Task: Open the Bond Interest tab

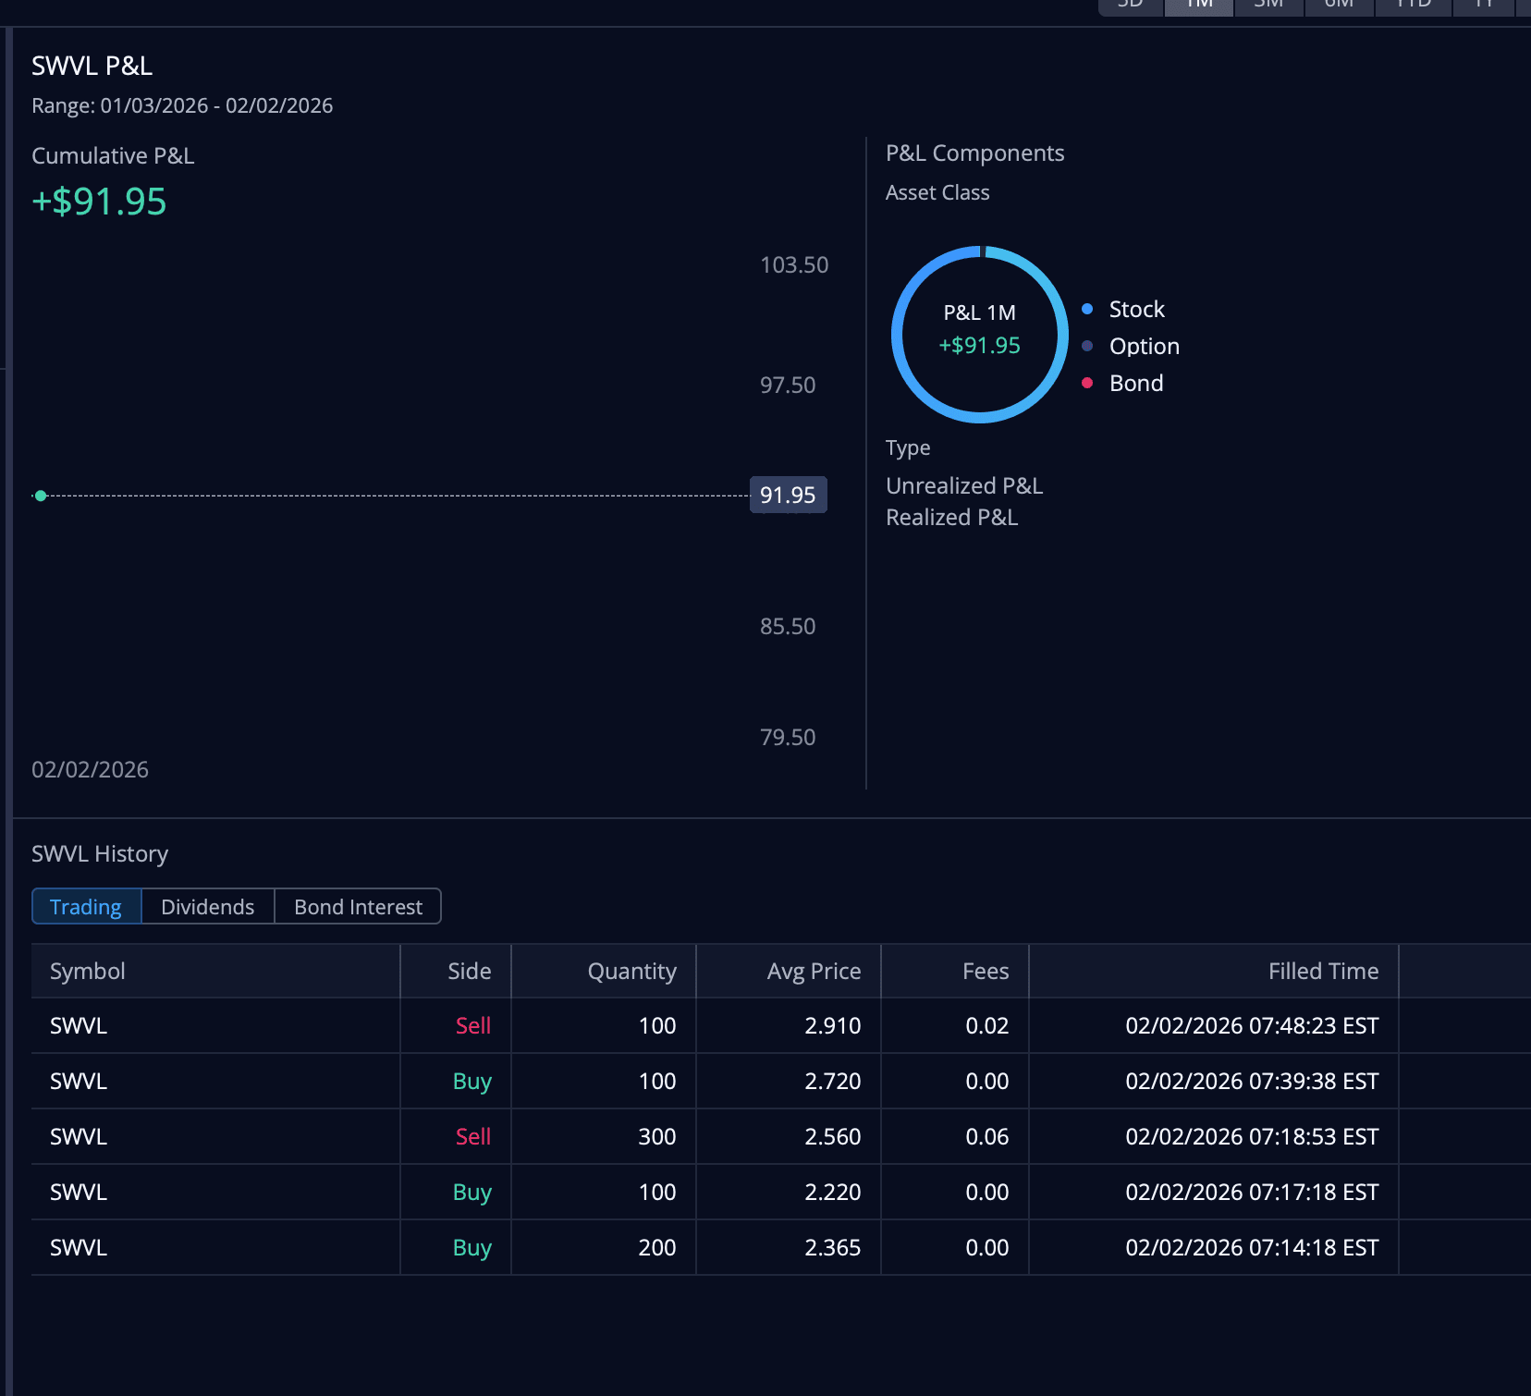Action: pyautogui.click(x=358, y=907)
